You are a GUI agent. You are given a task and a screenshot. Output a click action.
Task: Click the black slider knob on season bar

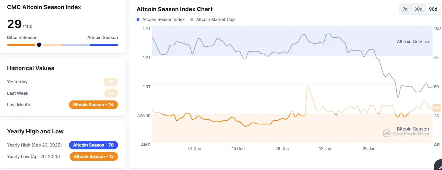(39, 45)
